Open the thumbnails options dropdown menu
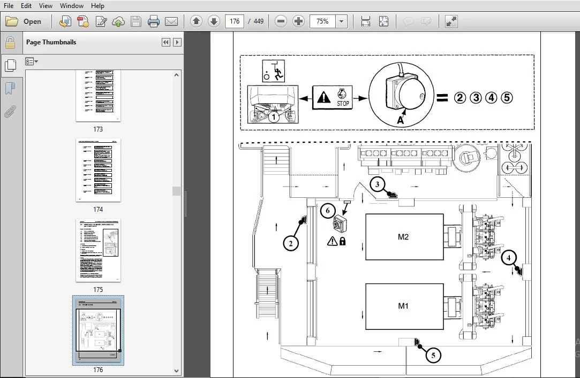 point(32,61)
